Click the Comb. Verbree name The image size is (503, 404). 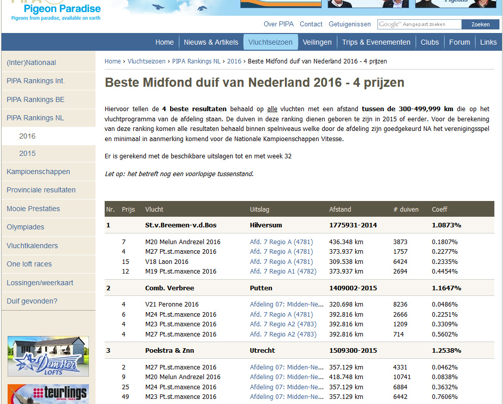[169, 288]
